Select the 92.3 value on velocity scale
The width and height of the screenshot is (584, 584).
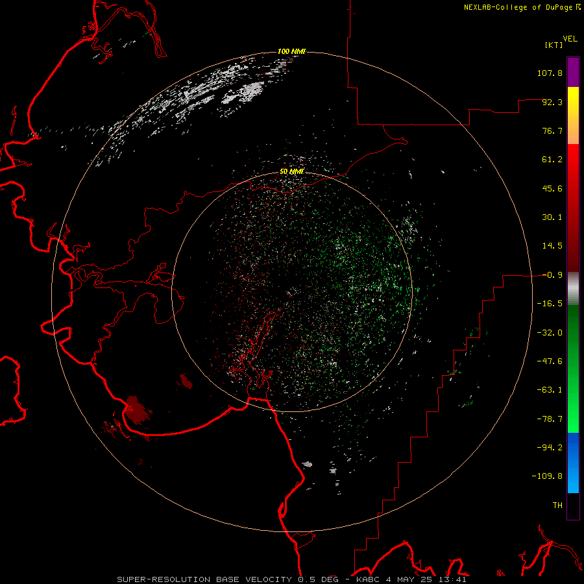point(552,102)
